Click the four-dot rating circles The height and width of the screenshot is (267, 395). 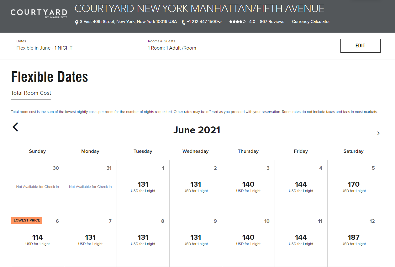(x=237, y=22)
